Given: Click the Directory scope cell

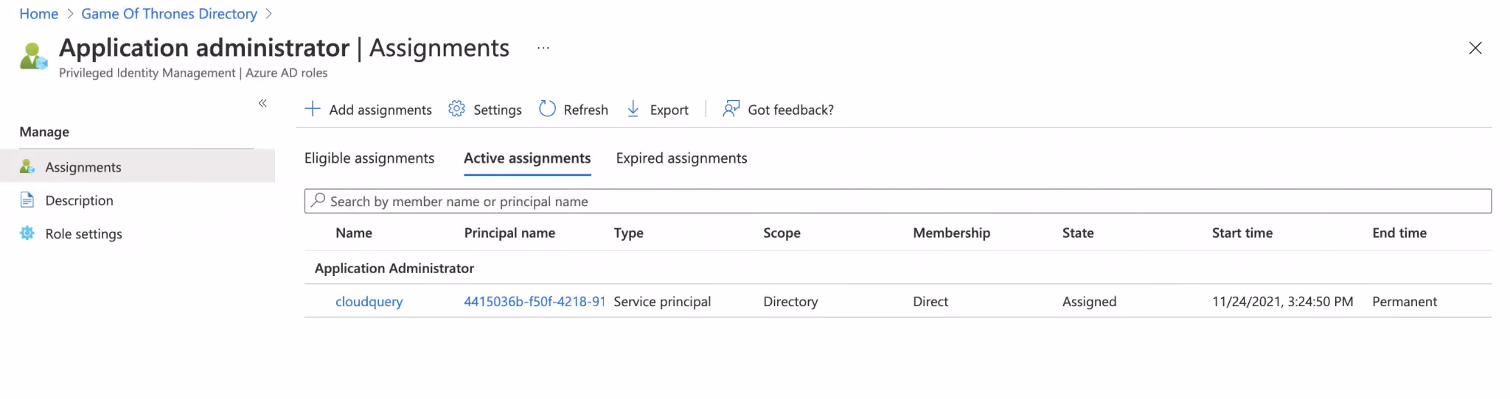Looking at the screenshot, I should pyautogui.click(x=790, y=302).
